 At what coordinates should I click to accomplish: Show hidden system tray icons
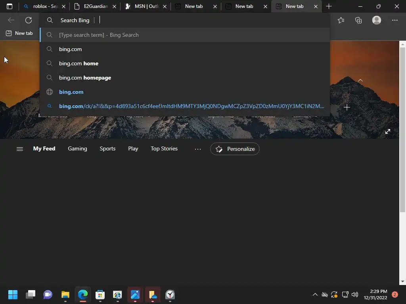coord(315,294)
